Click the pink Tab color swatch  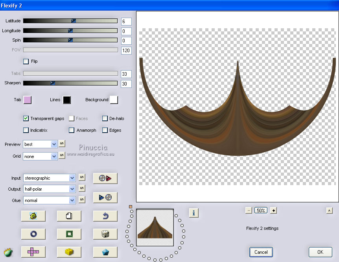pyautogui.click(x=28, y=100)
